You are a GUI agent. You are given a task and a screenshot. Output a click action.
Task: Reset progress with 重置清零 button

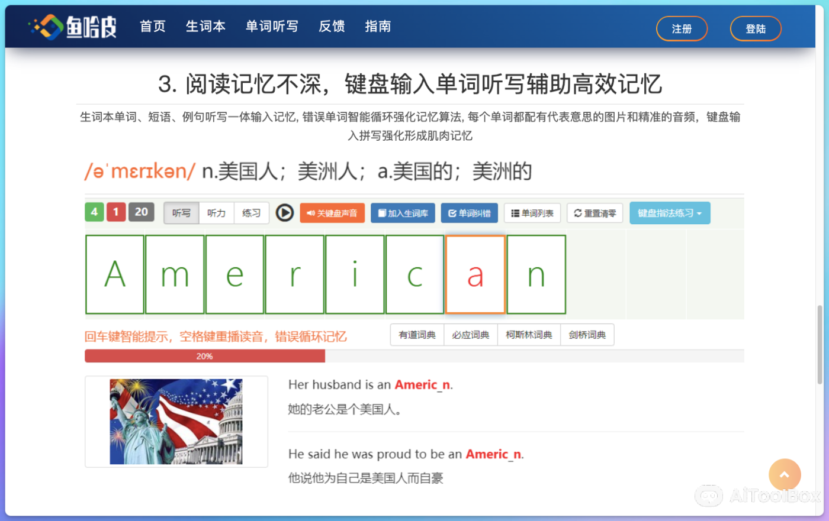(x=595, y=213)
